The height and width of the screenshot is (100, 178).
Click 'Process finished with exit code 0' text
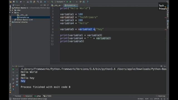coord(45,87)
